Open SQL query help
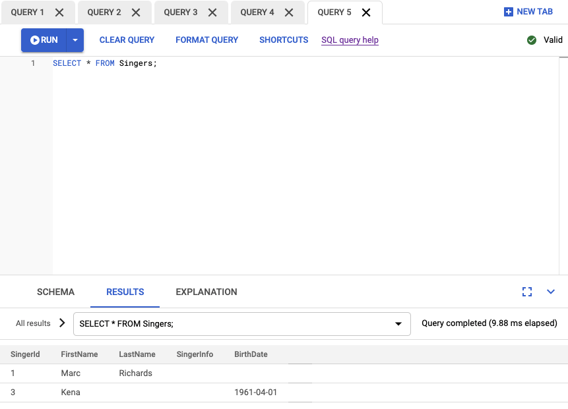Image resolution: width=568 pixels, height=409 pixels. click(350, 40)
